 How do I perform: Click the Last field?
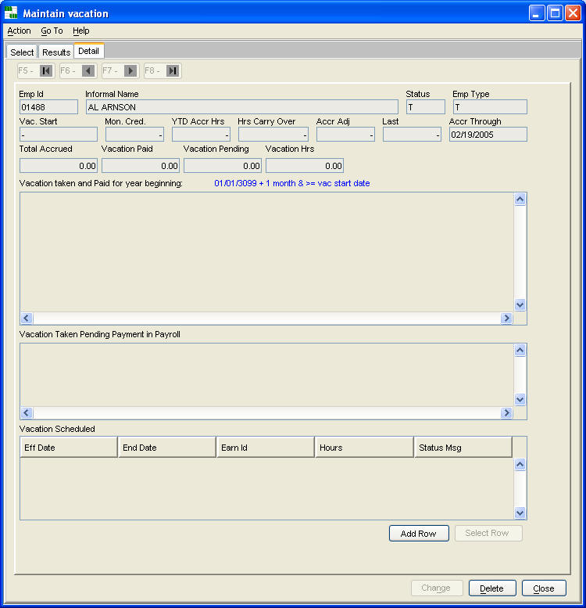click(x=412, y=135)
